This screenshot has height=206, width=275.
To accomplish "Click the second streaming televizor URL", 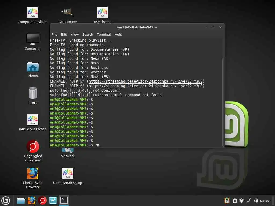I will (145, 86).
